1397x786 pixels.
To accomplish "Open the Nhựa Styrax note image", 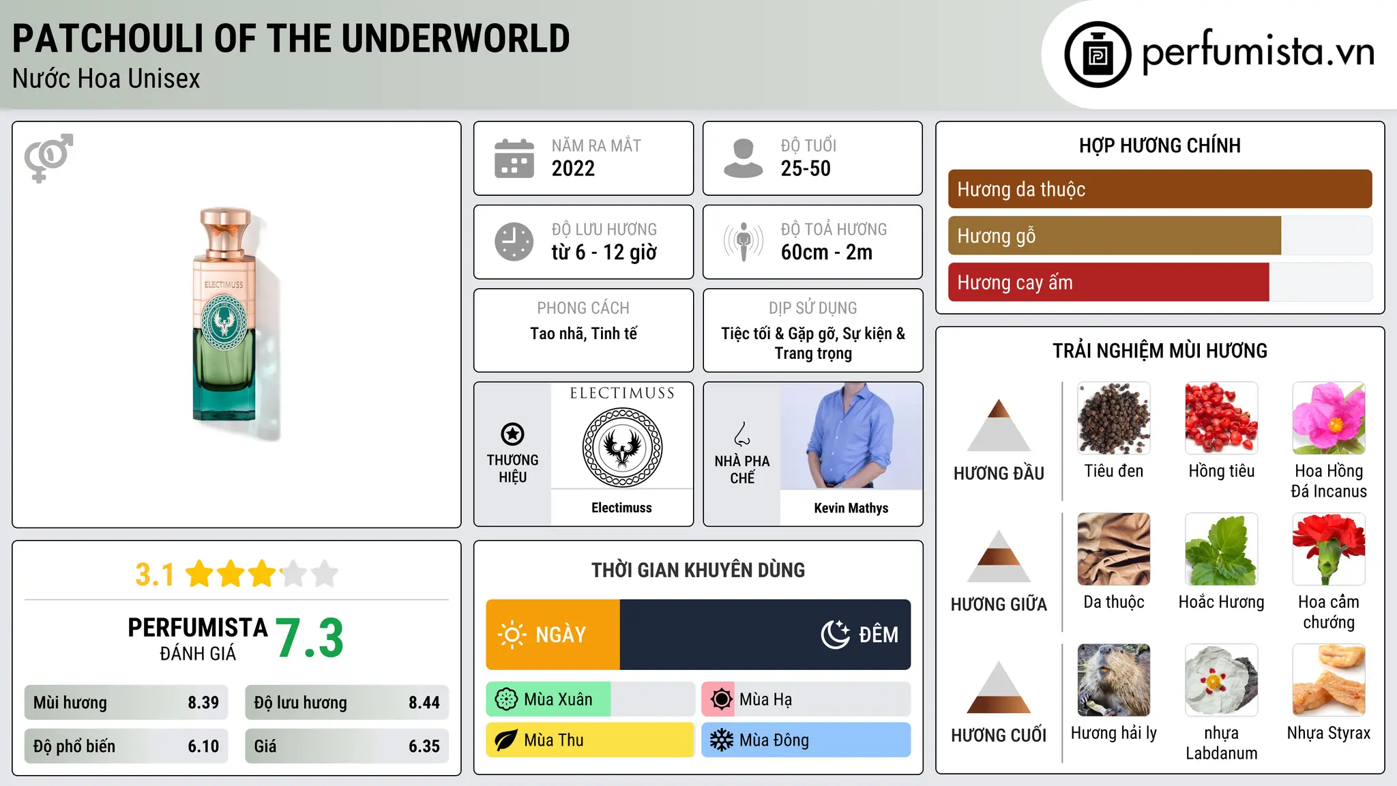I will 1329,680.
